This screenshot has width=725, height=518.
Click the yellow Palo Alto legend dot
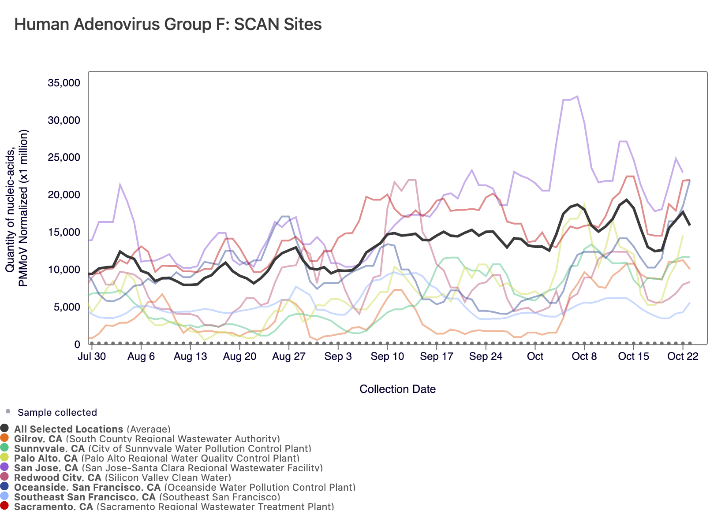tap(5, 458)
